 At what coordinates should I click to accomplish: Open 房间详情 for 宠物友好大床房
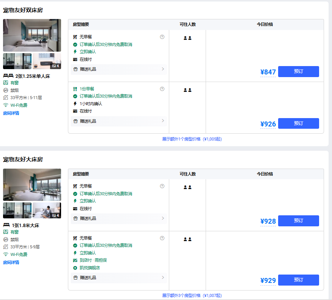11,262
